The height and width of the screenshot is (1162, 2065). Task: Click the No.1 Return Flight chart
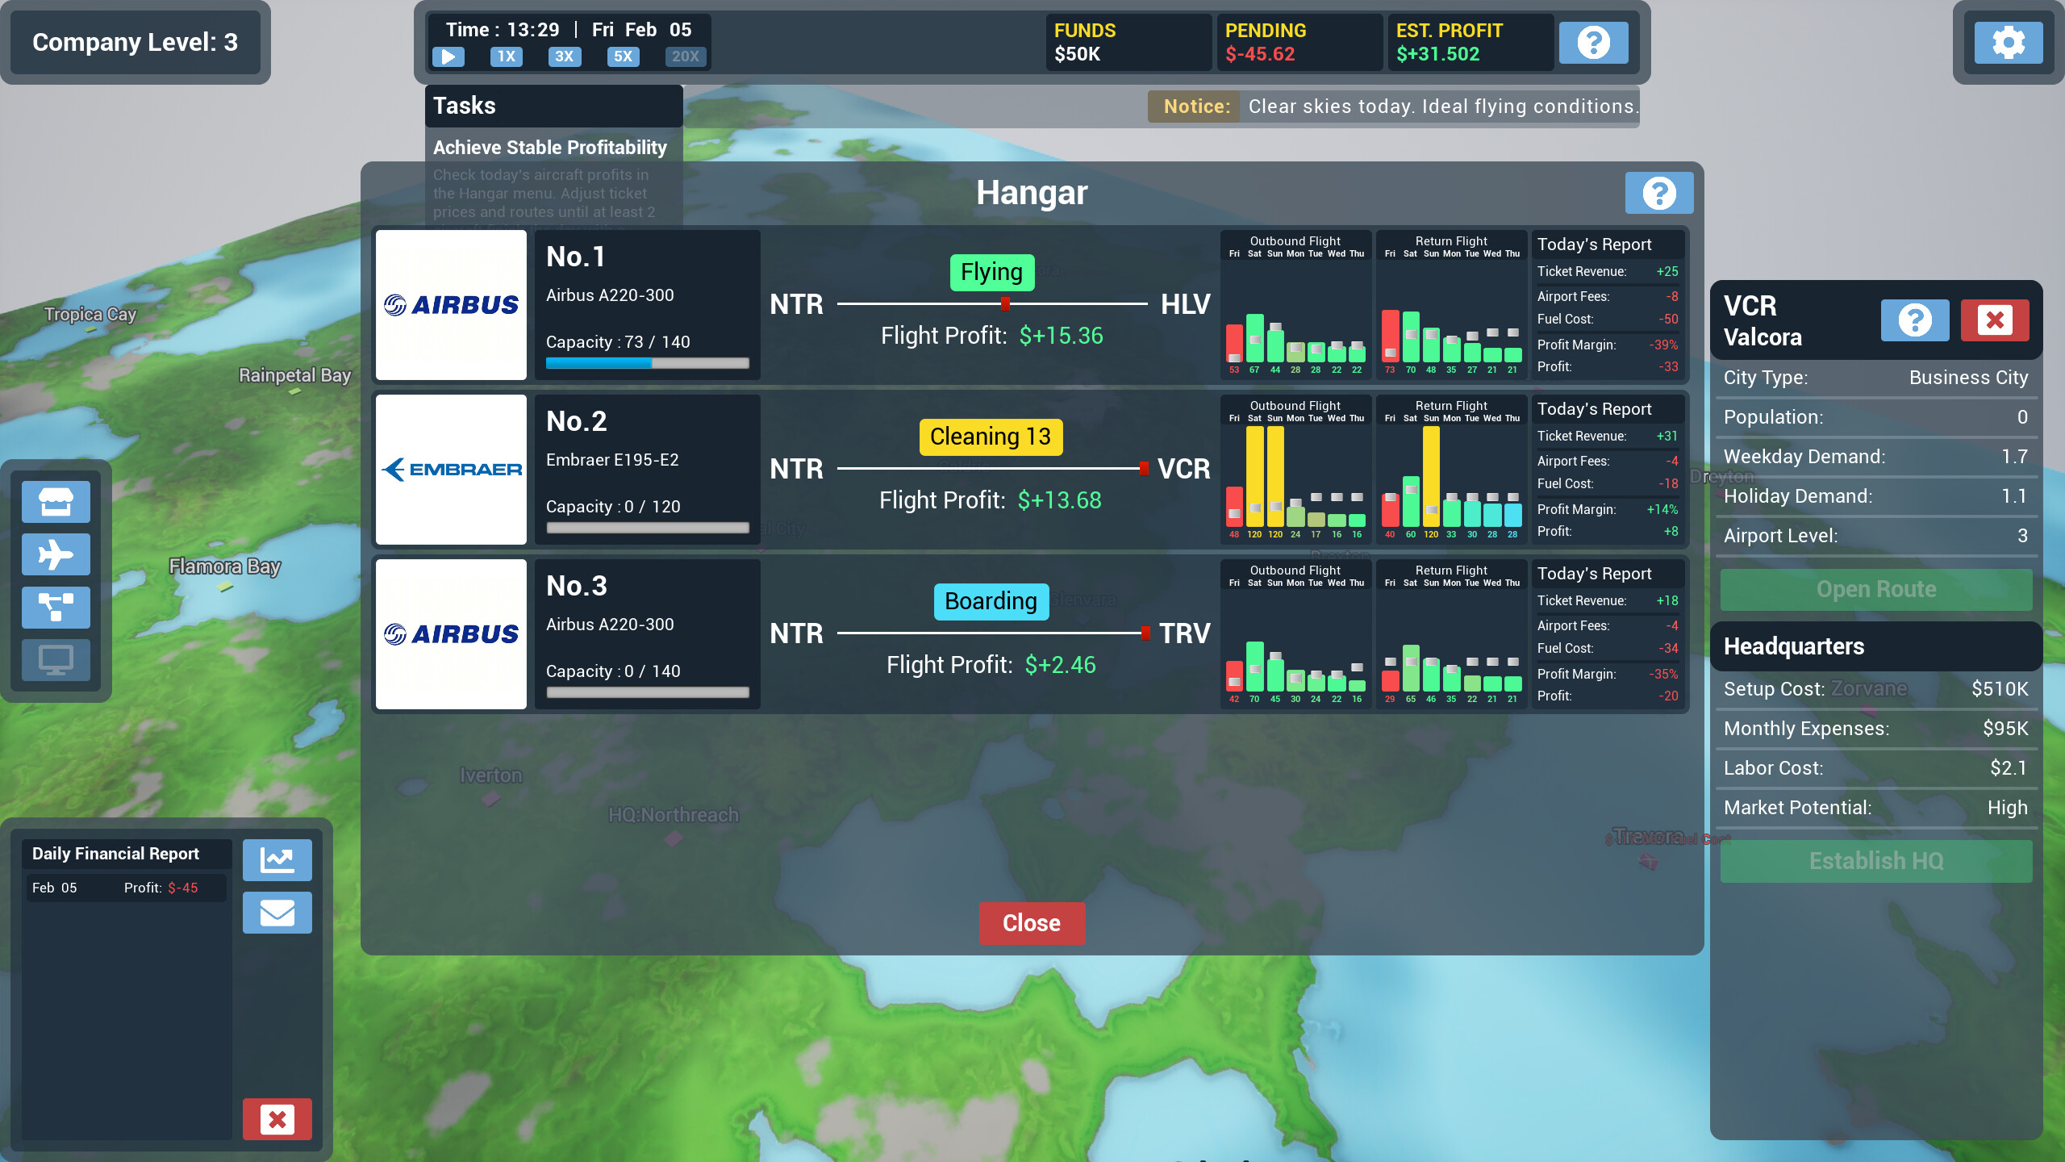coord(1451,305)
